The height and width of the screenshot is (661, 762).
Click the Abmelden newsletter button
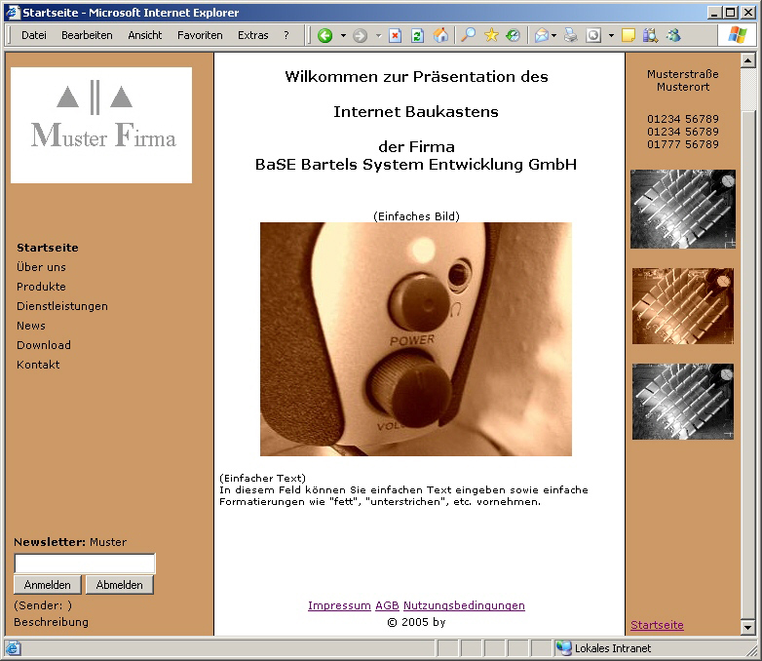click(x=119, y=585)
